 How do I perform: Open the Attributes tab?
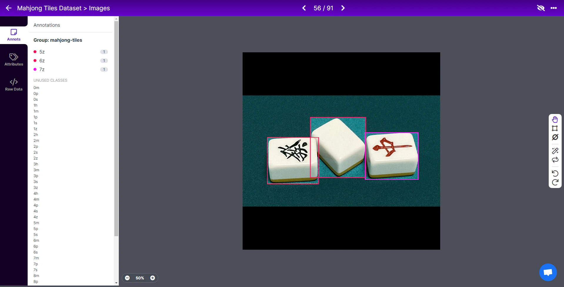click(x=14, y=60)
